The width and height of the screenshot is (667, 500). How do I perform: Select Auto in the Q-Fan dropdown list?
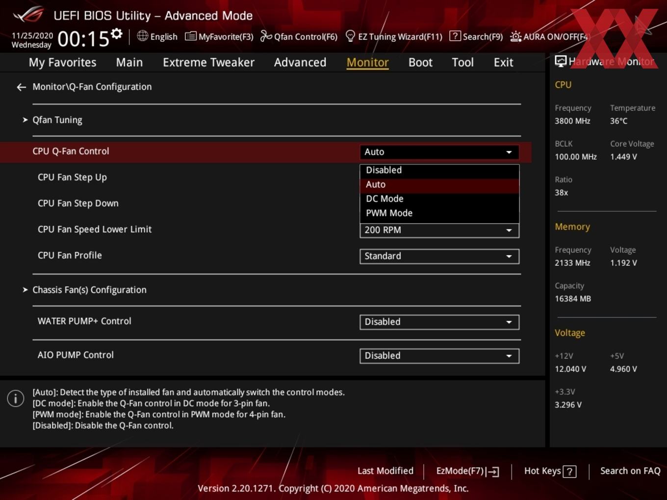click(439, 184)
